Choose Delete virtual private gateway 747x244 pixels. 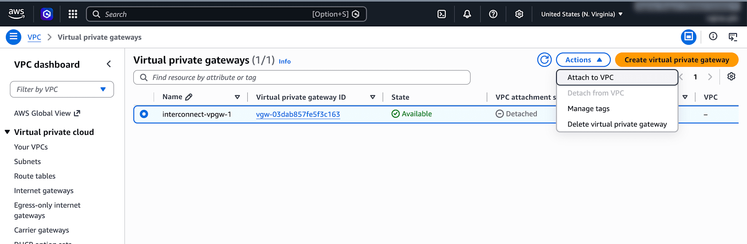click(617, 124)
